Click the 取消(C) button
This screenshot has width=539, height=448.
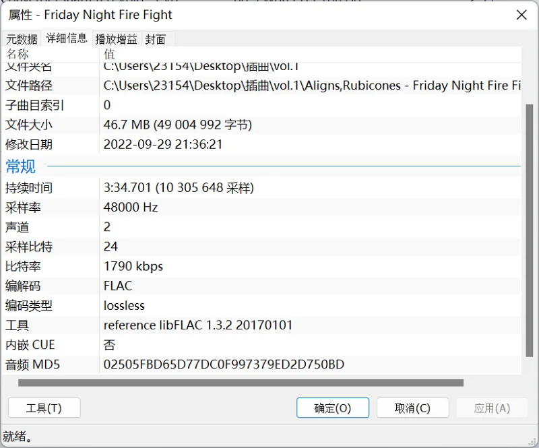pyautogui.click(x=412, y=408)
